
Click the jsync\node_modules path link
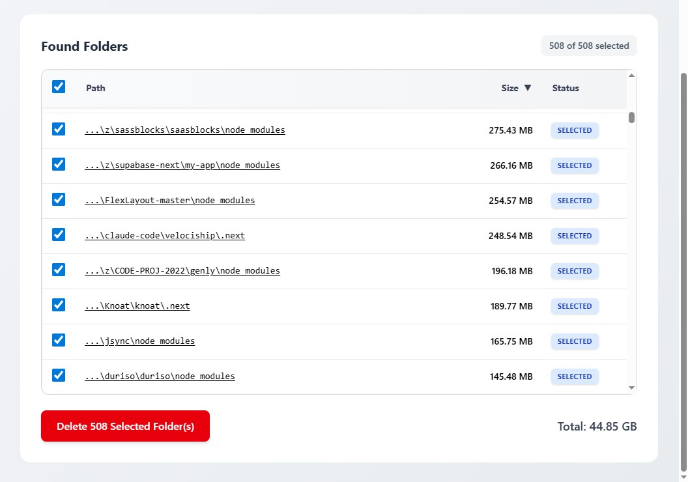click(x=139, y=341)
